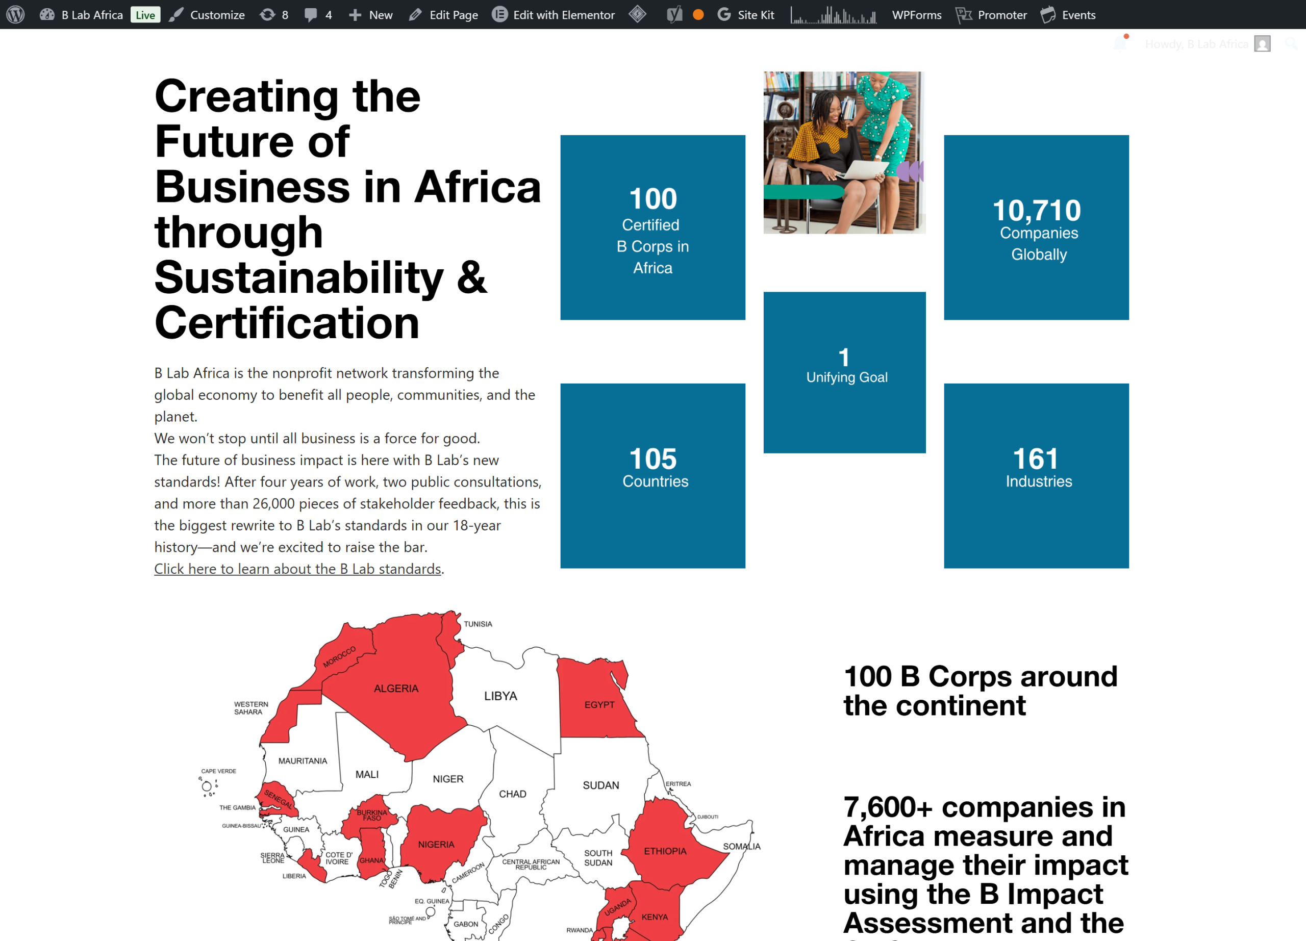1306x941 pixels.
Task: Click the green Live status badge
Action: (145, 15)
